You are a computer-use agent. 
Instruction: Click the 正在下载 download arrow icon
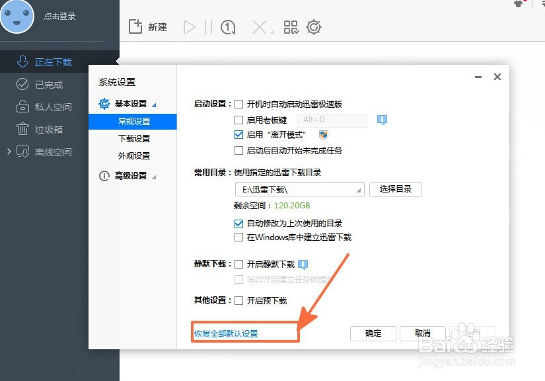coord(22,62)
